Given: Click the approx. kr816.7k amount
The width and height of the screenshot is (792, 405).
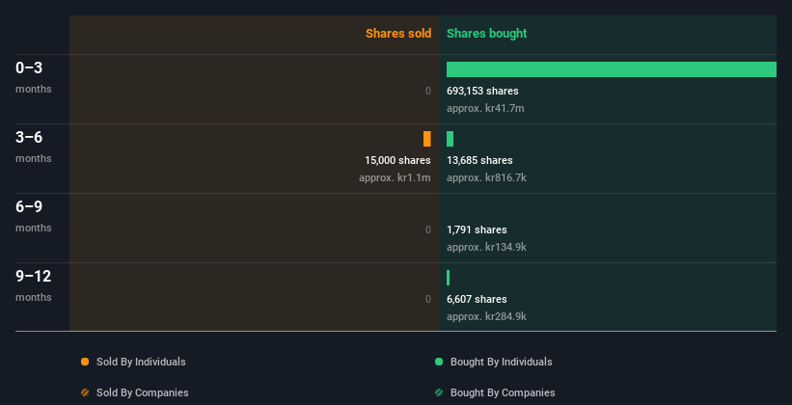Looking at the screenshot, I should tap(486, 177).
